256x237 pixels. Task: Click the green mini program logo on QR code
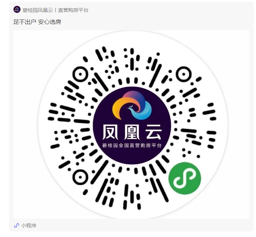pos(185,178)
